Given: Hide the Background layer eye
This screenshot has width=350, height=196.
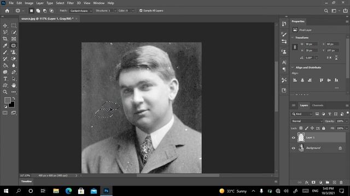Looking at the screenshot, I should point(294,148).
